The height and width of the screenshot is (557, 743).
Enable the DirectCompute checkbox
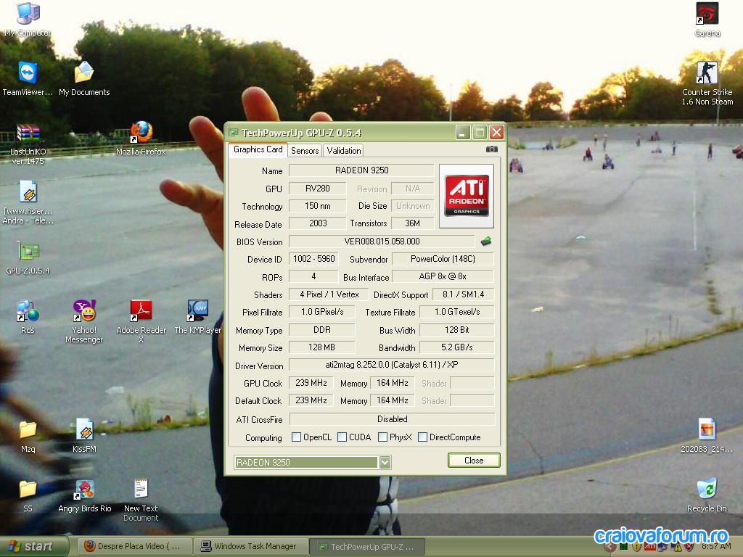click(x=423, y=437)
